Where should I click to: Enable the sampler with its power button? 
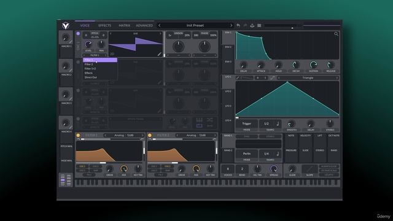pos(78,119)
